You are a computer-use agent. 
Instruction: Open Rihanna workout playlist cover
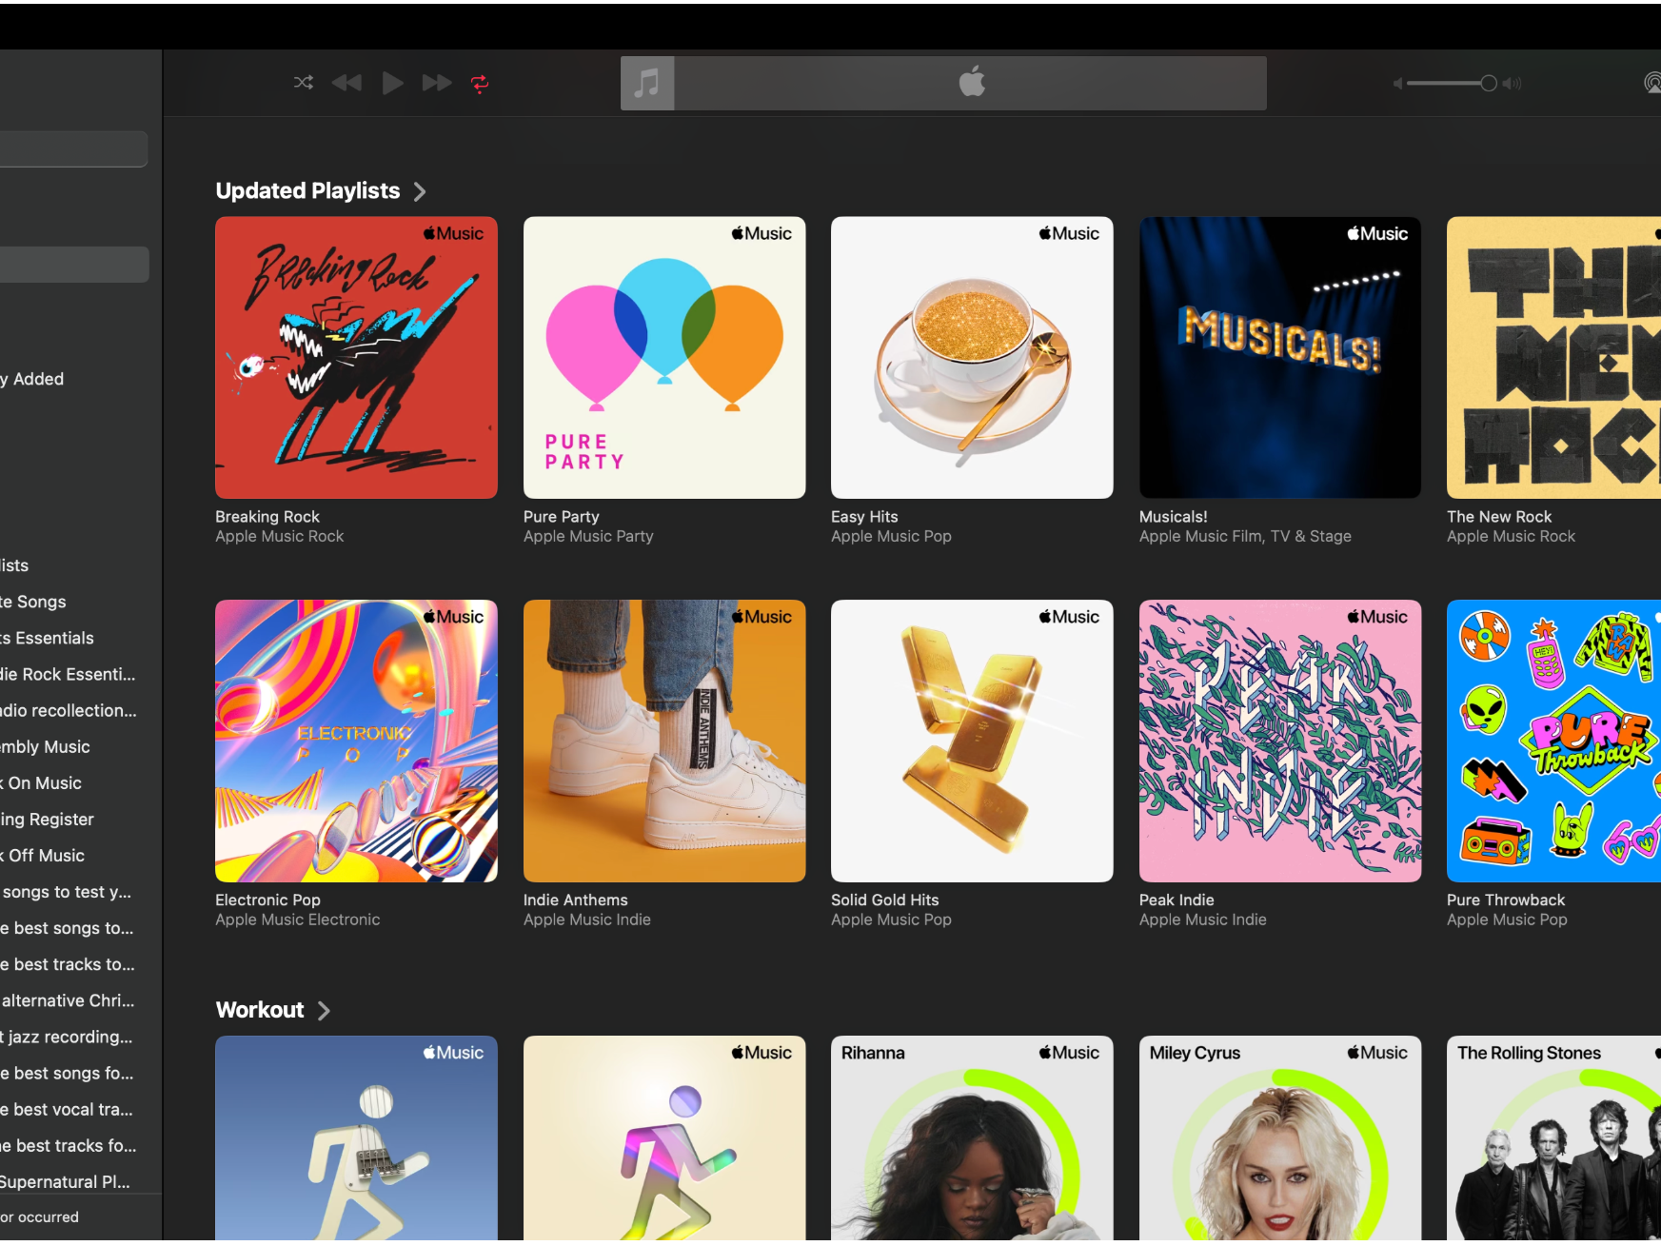(972, 1137)
